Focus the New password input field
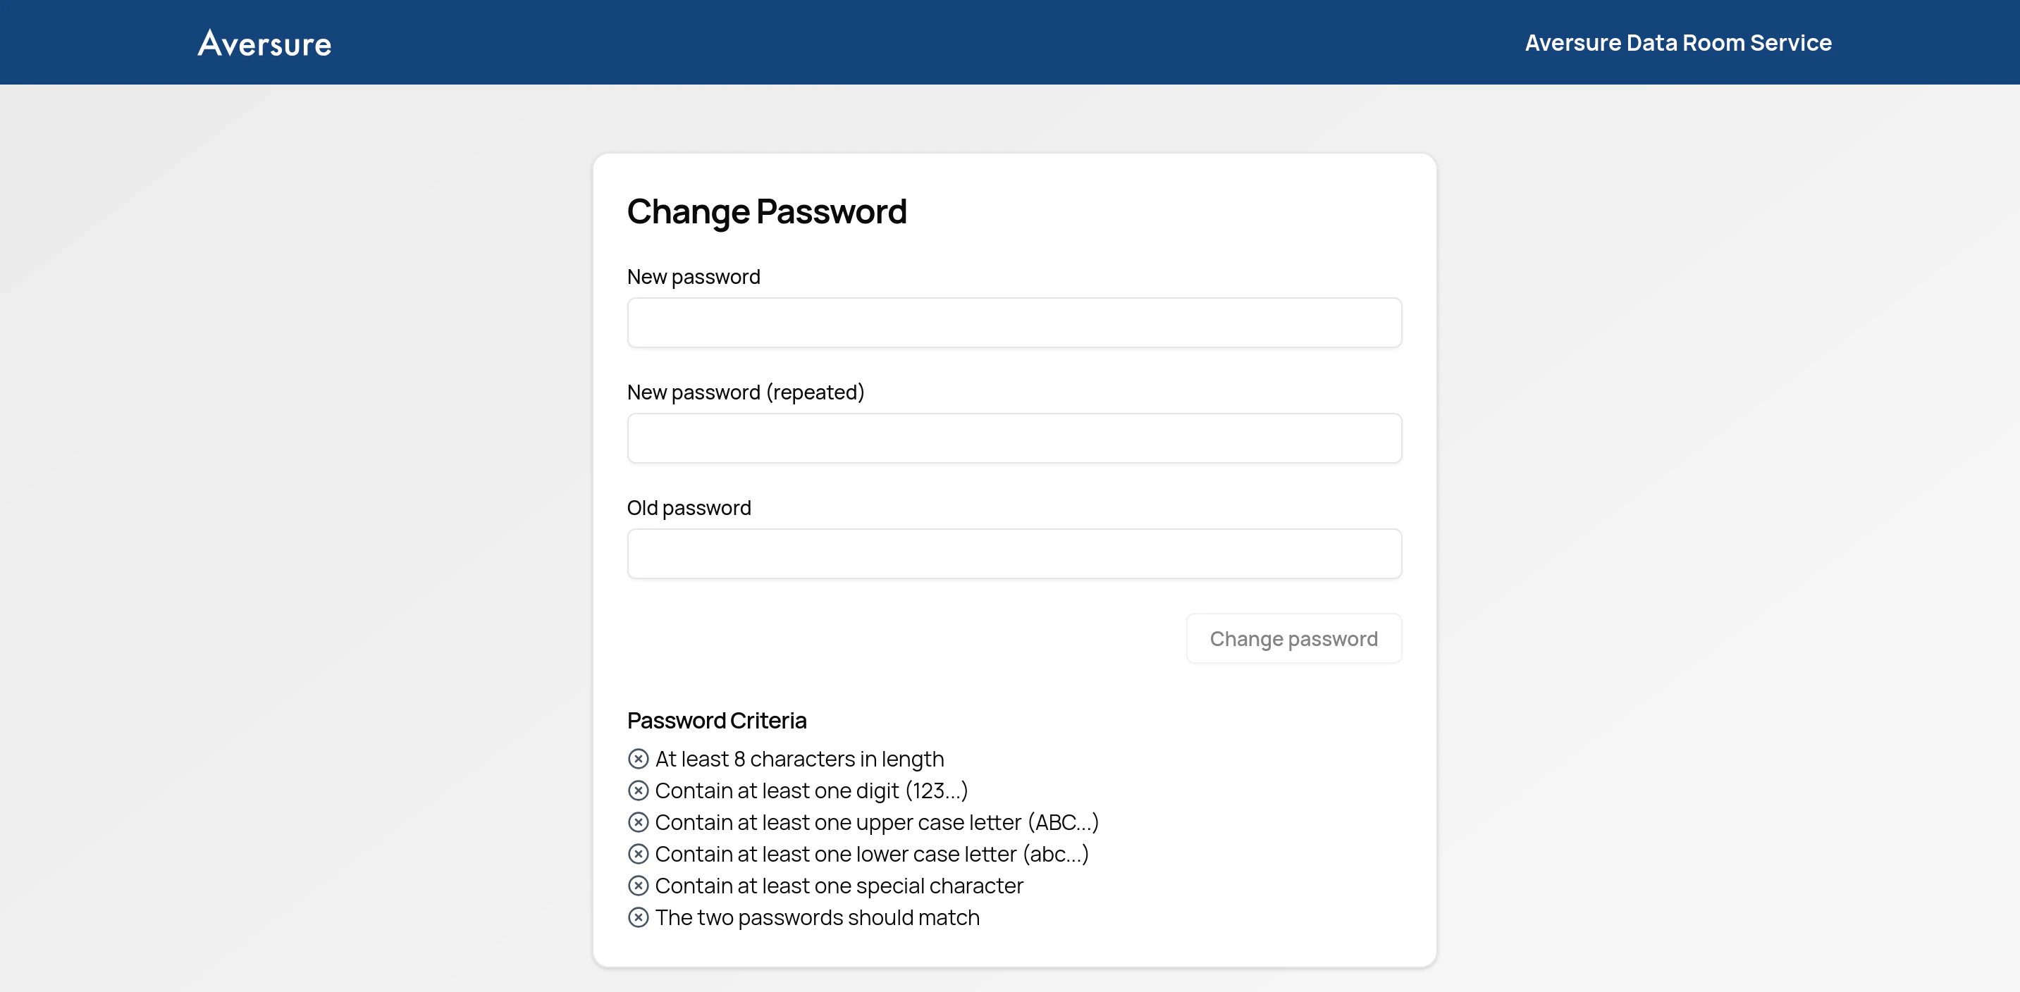This screenshot has width=2020, height=992. (1014, 322)
